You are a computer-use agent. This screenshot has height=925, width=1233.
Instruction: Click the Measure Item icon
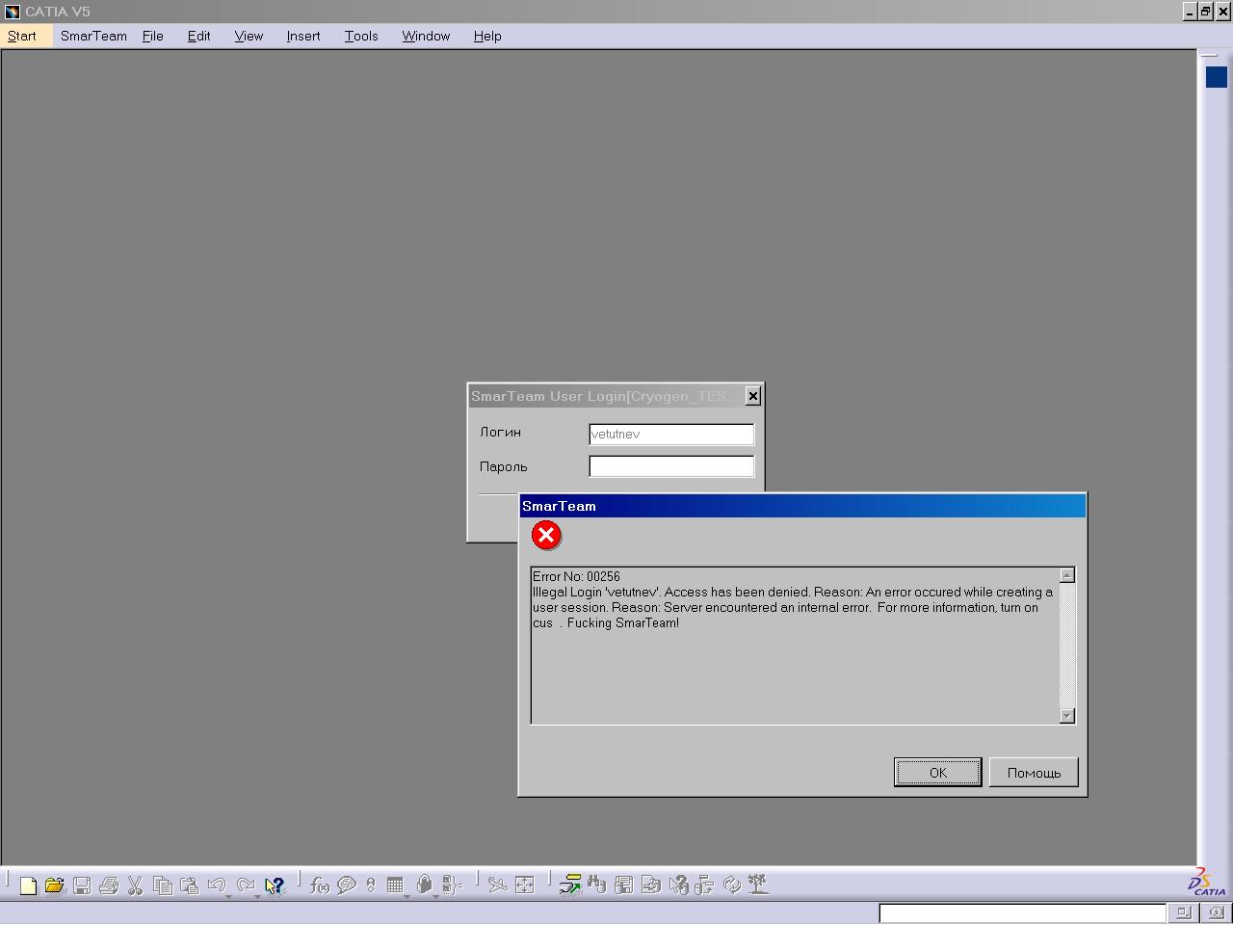pyautogui.click(x=525, y=885)
